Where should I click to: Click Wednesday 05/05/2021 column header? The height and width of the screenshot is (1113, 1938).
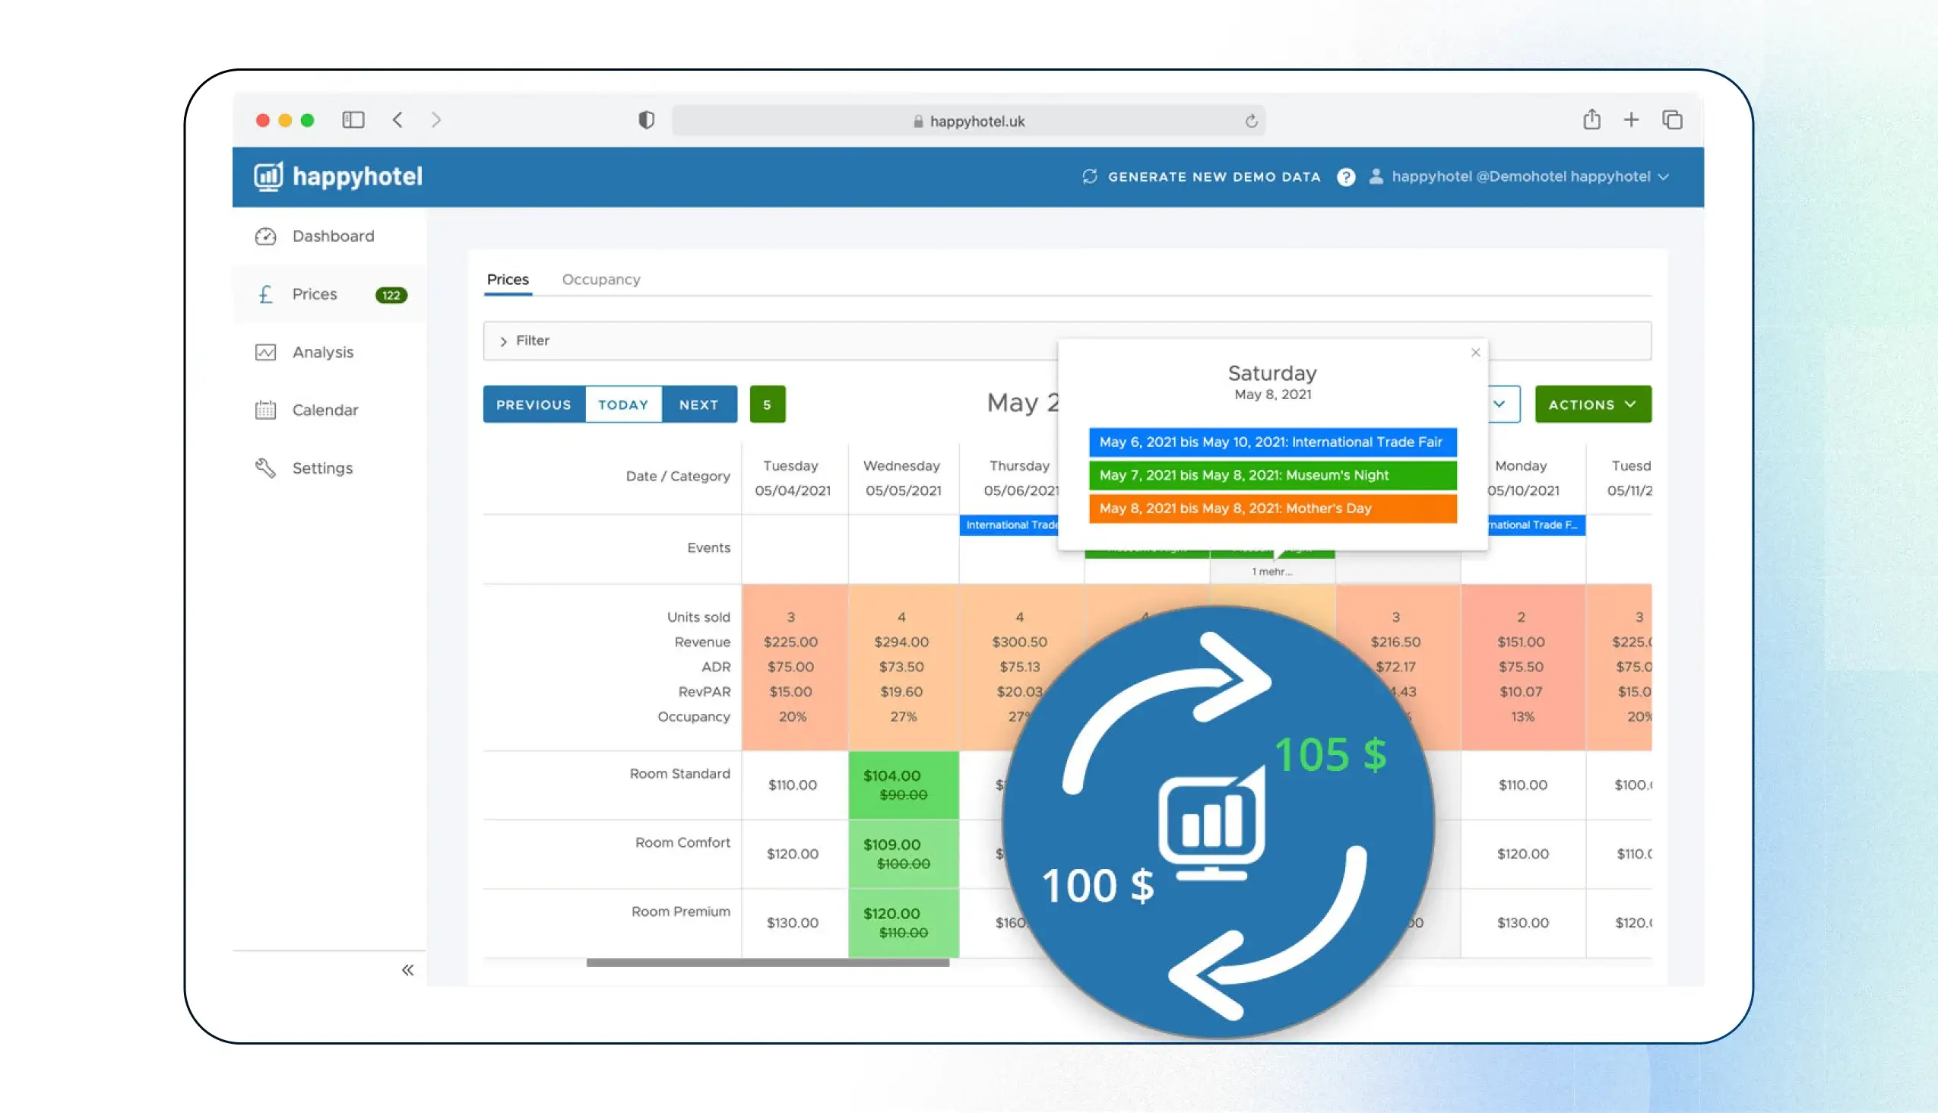[x=903, y=478]
